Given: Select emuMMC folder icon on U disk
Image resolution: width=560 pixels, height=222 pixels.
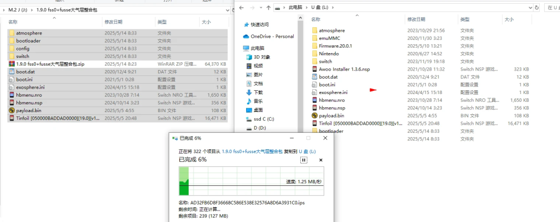Looking at the screenshot, I should tap(314, 38).
